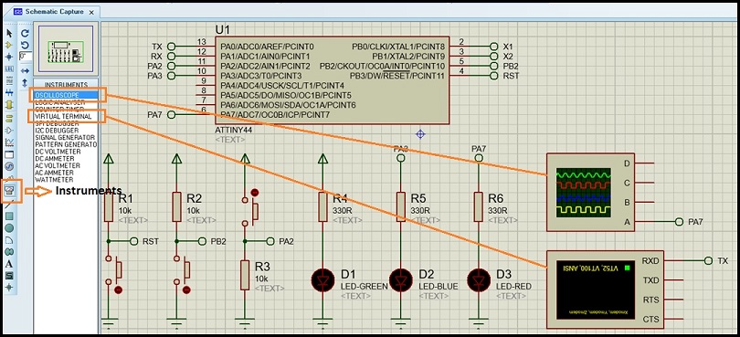Select the 2D Graphics Markers tool
This screenshot has width=740, height=337.
click(9, 287)
